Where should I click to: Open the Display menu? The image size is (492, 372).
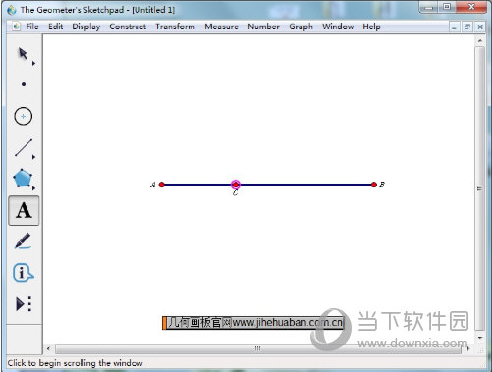86,27
